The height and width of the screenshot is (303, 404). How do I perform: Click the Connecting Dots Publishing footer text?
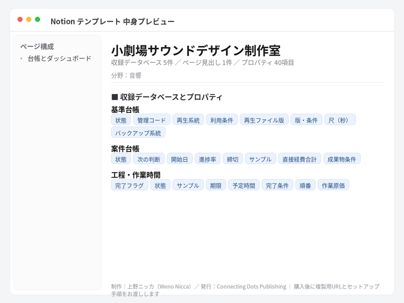click(251, 286)
